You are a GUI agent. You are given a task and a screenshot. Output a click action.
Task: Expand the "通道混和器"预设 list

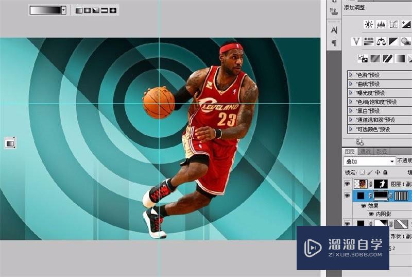coord(351,120)
